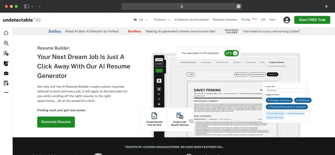The image size is (335, 155).
Task: Select the On-Page Optimization suggested skill
Action: 275,113
